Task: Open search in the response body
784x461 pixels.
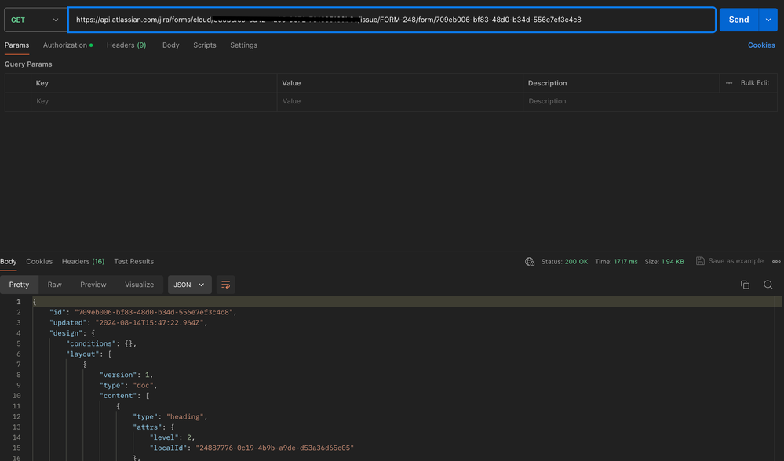Action: [x=768, y=284]
